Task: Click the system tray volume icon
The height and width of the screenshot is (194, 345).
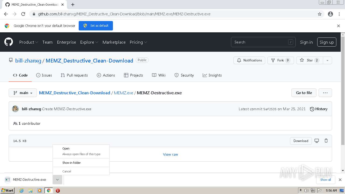Action: 306,190
